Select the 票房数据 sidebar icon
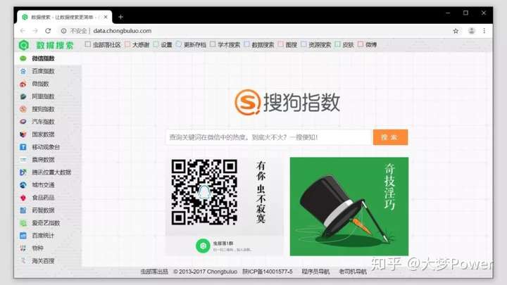This screenshot has width=507, height=285. (23, 160)
